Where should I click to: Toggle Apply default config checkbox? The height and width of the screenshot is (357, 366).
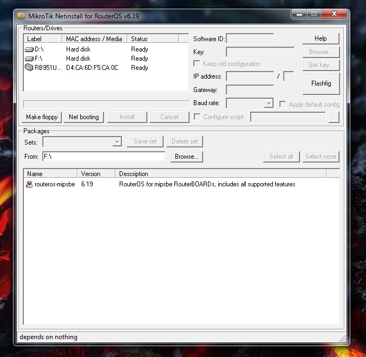tap(283, 104)
